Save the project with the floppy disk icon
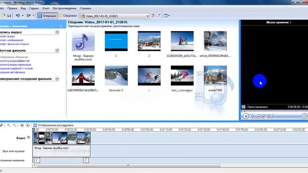The width and height of the screenshot is (308, 173). click(9, 16)
